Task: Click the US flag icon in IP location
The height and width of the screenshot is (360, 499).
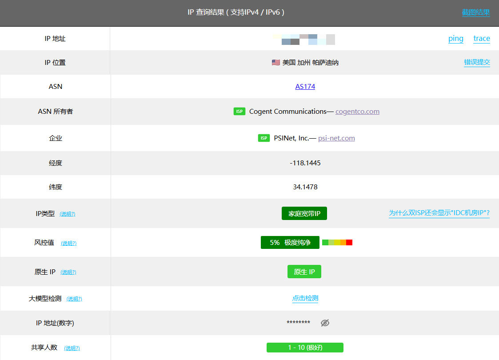Action: point(275,63)
